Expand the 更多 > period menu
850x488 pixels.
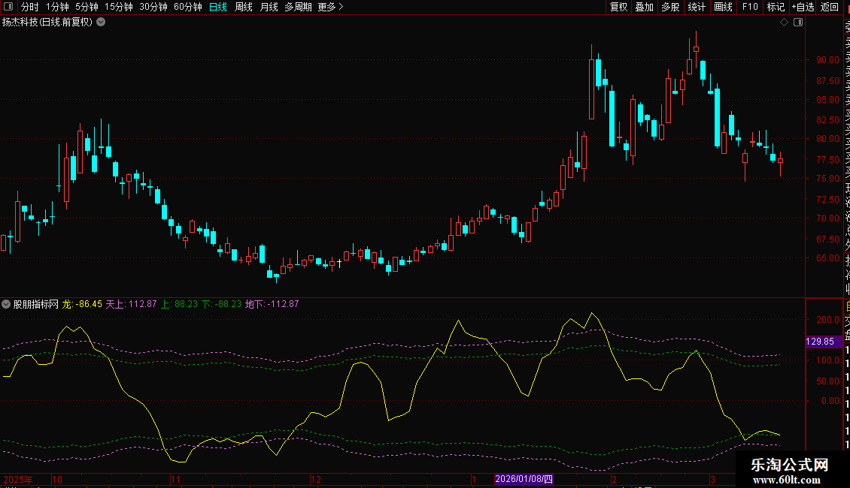click(331, 7)
